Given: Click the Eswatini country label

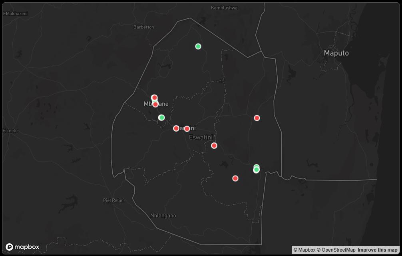Looking at the screenshot, I should tap(201, 137).
